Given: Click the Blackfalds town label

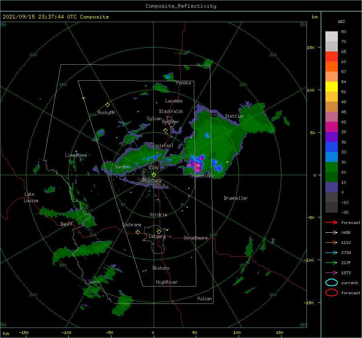Looking at the screenshot, I should point(171,111).
